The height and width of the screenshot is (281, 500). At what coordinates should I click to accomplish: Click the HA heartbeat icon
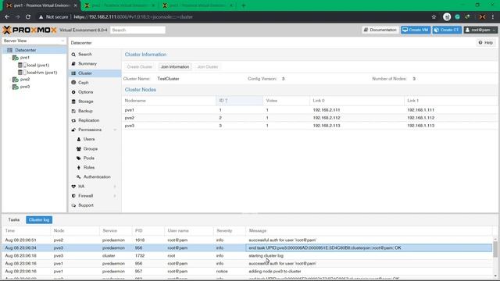[73, 187]
